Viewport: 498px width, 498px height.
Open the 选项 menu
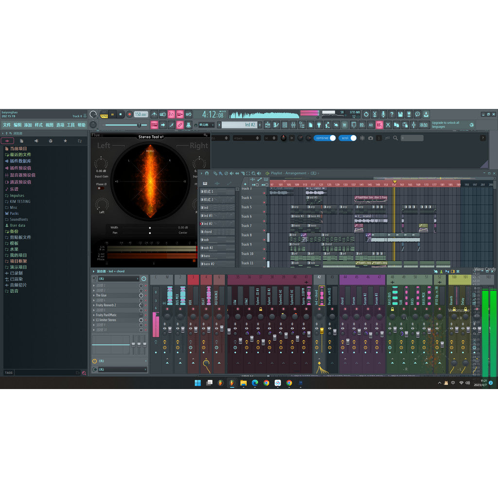click(x=60, y=125)
